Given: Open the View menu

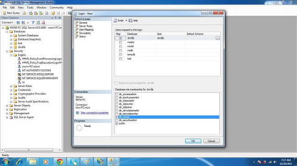Looking at the screenshot, I should (x=21, y=8).
